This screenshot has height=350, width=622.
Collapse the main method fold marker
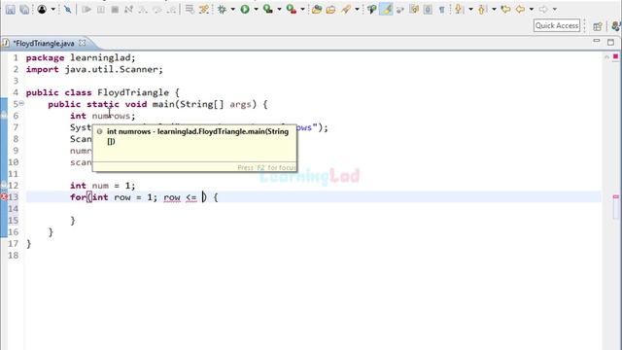click(21, 104)
